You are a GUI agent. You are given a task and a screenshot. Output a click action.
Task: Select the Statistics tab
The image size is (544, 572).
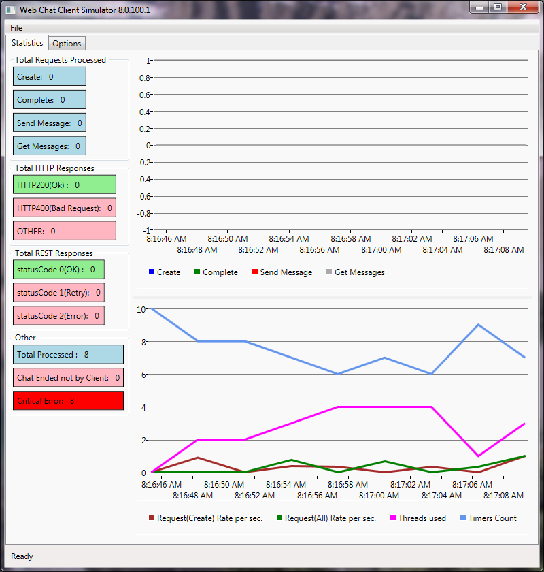[27, 43]
